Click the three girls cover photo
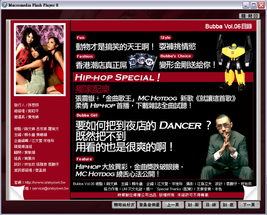 coord(40,60)
